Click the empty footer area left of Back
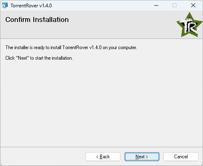 click(x=43, y=157)
